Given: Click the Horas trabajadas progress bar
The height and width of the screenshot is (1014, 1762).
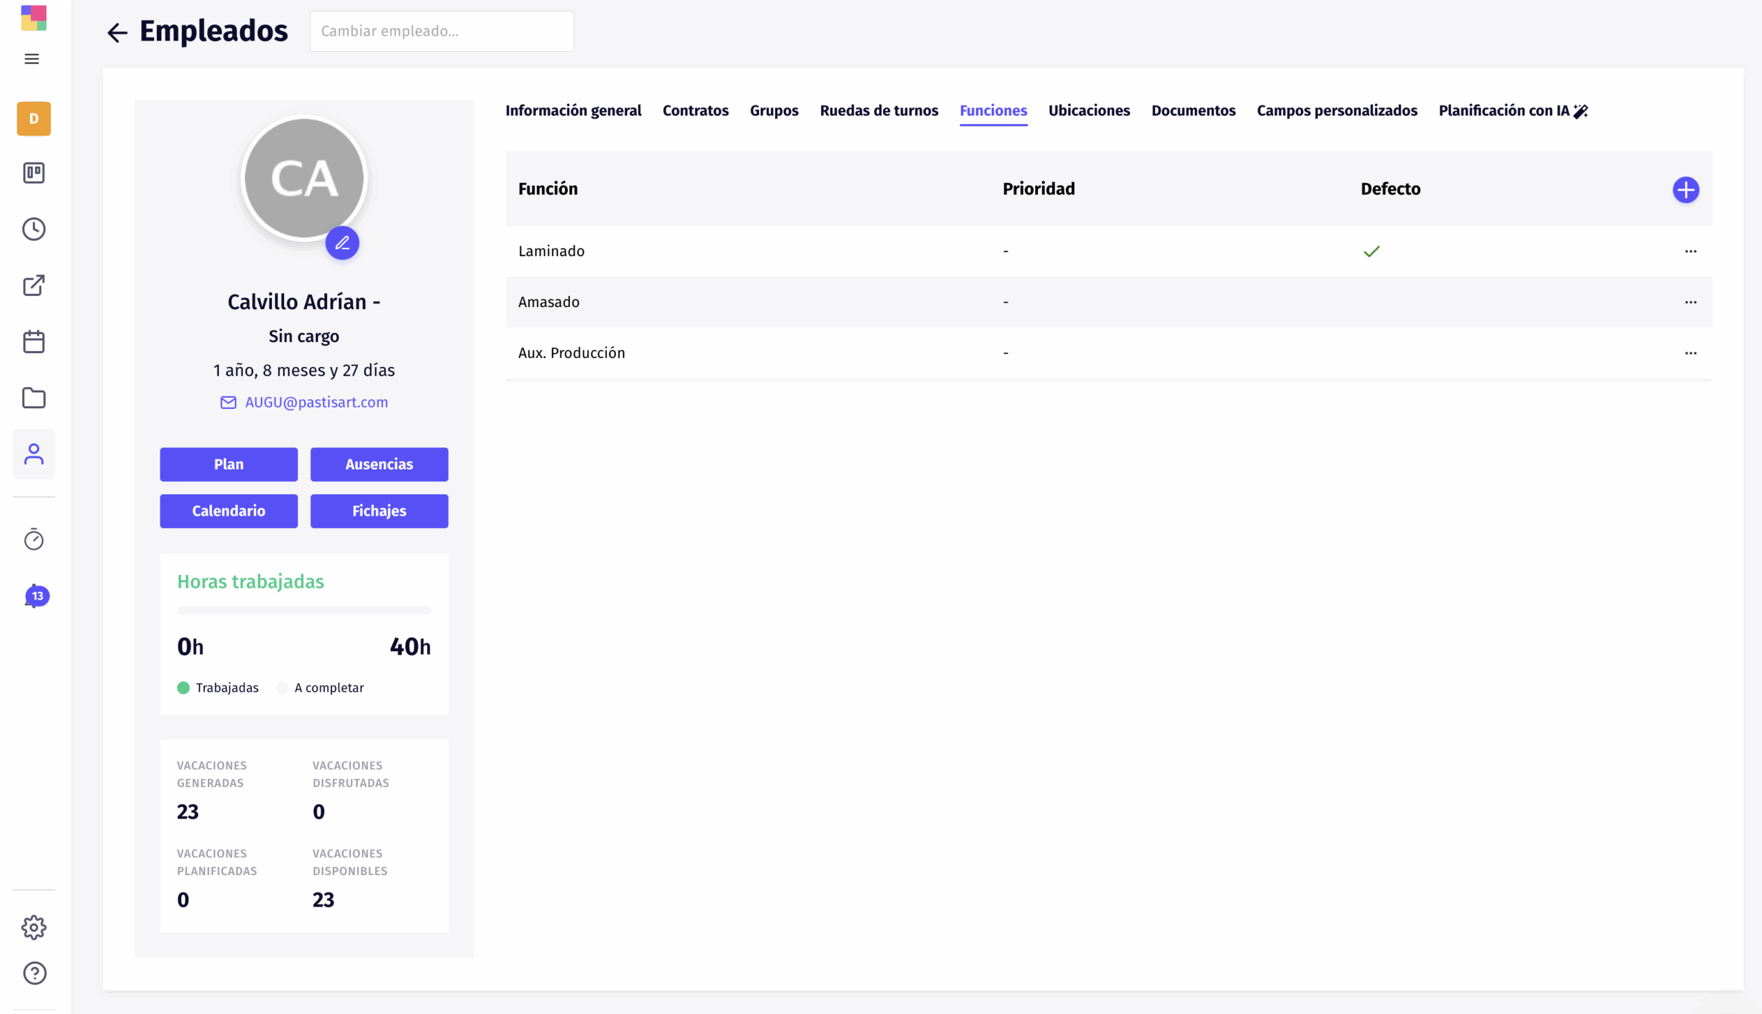Looking at the screenshot, I should 304,610.
